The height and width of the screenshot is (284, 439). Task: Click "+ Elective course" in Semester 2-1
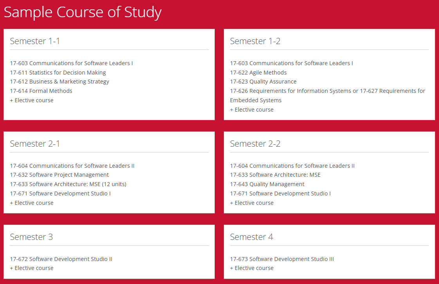click(32, 203)
